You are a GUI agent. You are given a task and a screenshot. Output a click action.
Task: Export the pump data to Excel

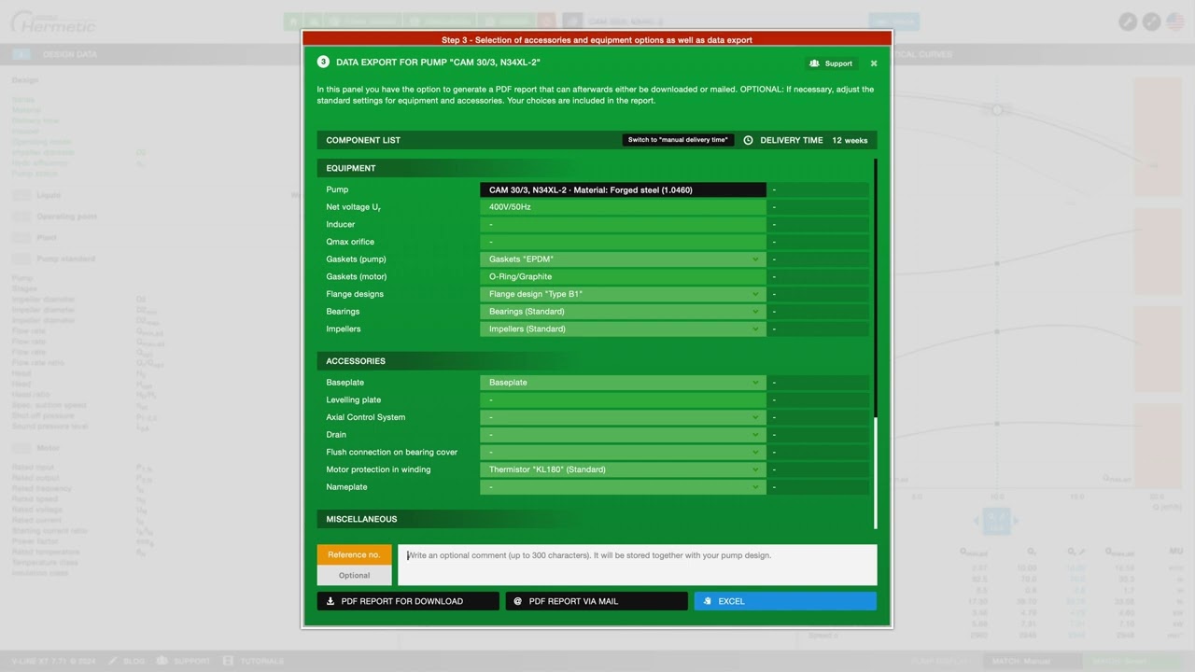(785, 601)
